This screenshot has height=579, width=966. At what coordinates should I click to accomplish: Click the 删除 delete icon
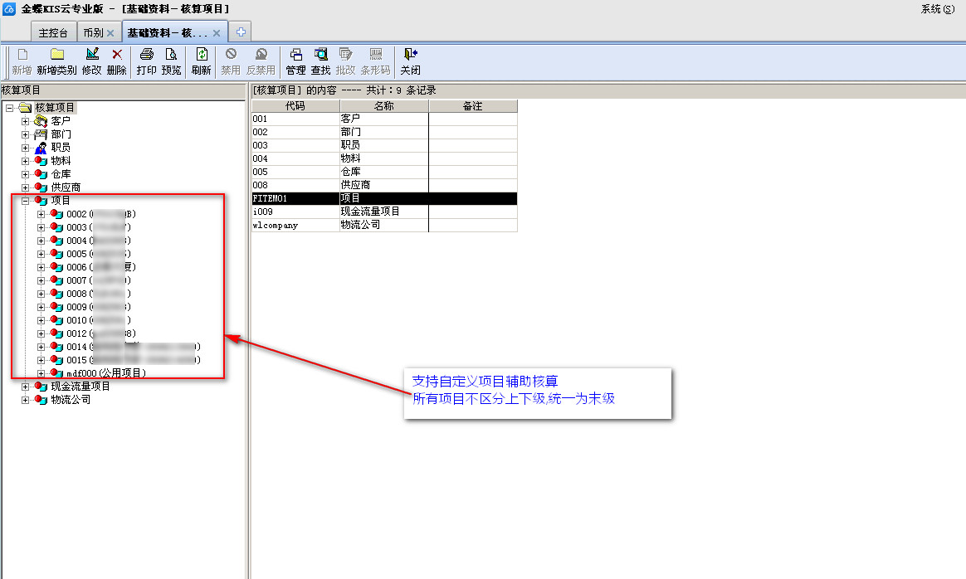pos(117,55)
